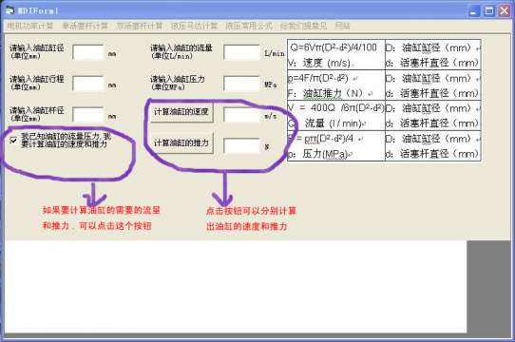The image size is (515, 342).
Task: Maximize the MDIForm1 window
Action: (489, 11)
